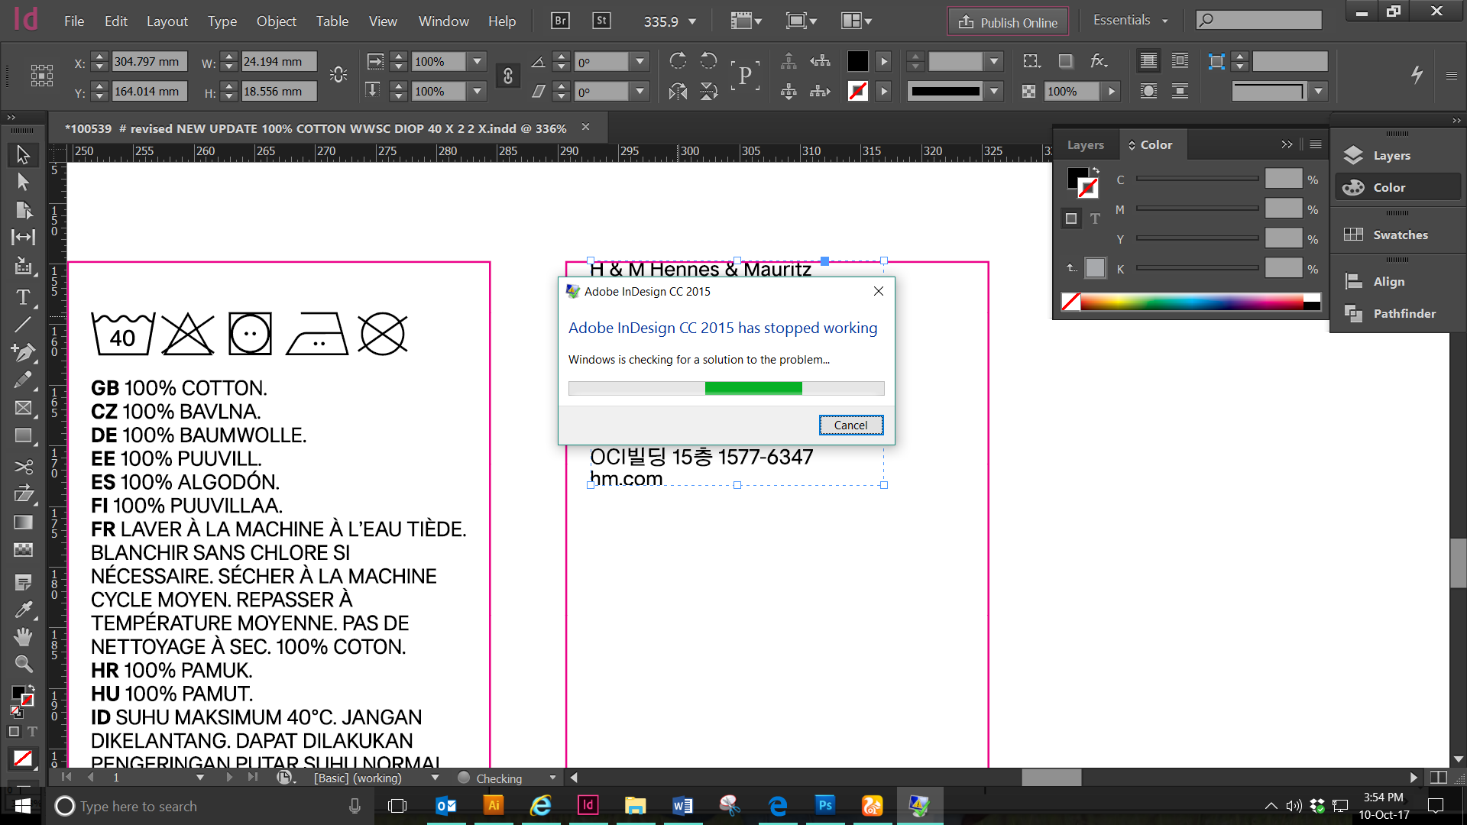The width and height of the screenshot is (1467, 825).
Task: Select the Selection tool arrow
Action: tap(23, 154)
